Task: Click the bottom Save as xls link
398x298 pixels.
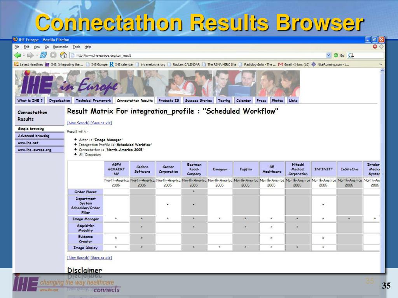Action: pyautogui.click(x=101, y=258)
